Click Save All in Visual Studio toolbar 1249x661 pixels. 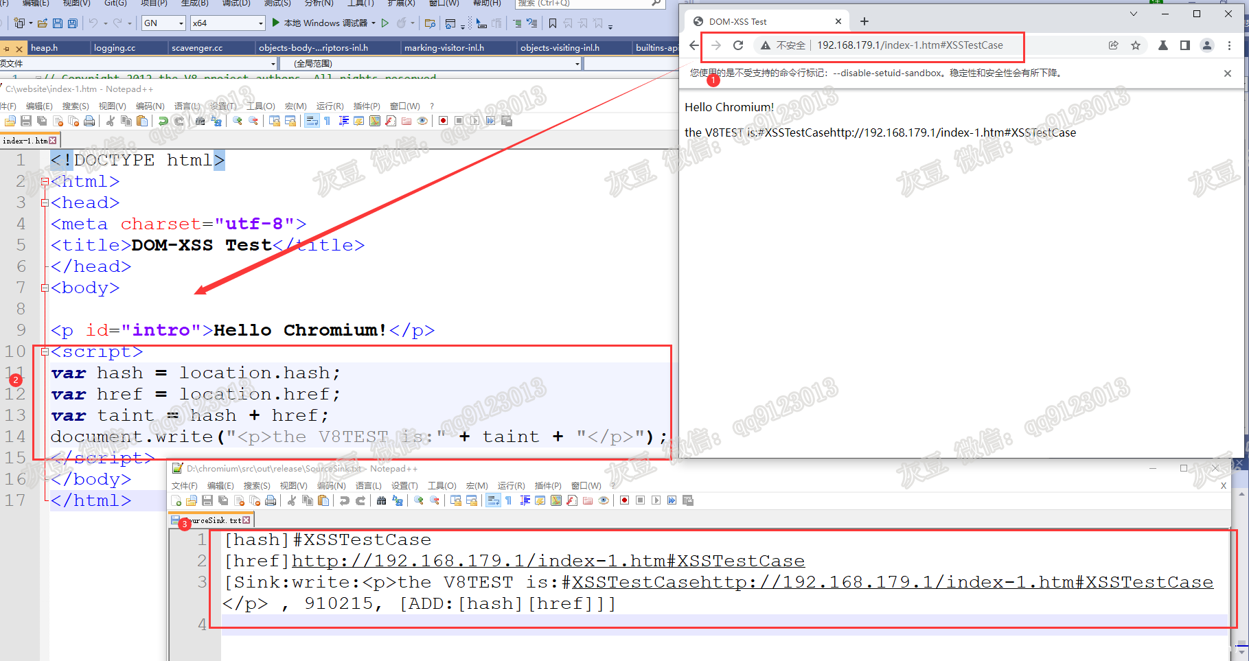tap(72, 23)
